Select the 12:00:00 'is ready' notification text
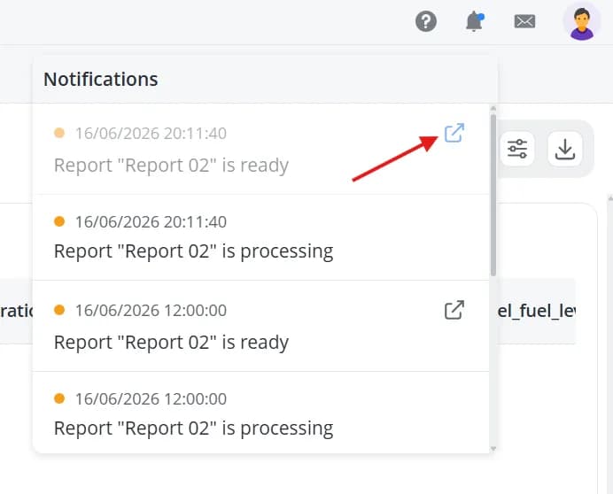This screenshot has height=494, width=613. coord(171,343)
